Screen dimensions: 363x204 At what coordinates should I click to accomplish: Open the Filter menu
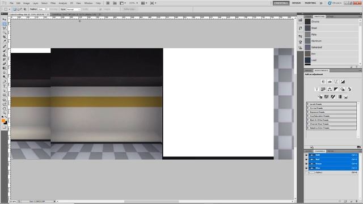click(x=53, y=3)
